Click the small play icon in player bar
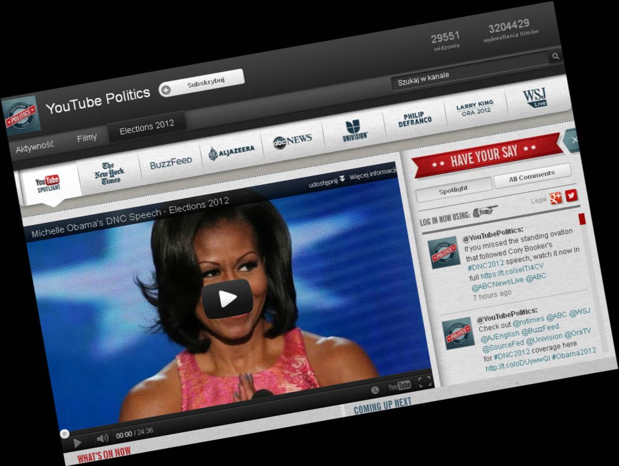619x466 pixels. tap(77, 443)
